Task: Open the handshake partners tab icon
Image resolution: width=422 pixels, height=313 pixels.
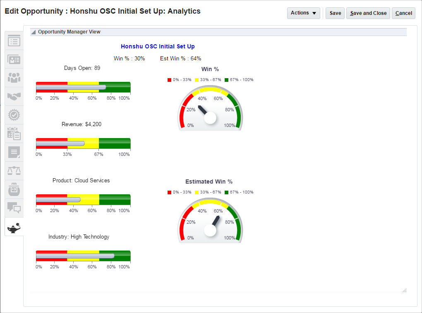Action: click(x=14, y=96)
